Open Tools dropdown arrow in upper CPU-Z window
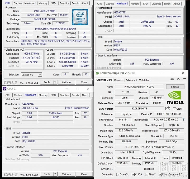 click(x=55, y=82)
